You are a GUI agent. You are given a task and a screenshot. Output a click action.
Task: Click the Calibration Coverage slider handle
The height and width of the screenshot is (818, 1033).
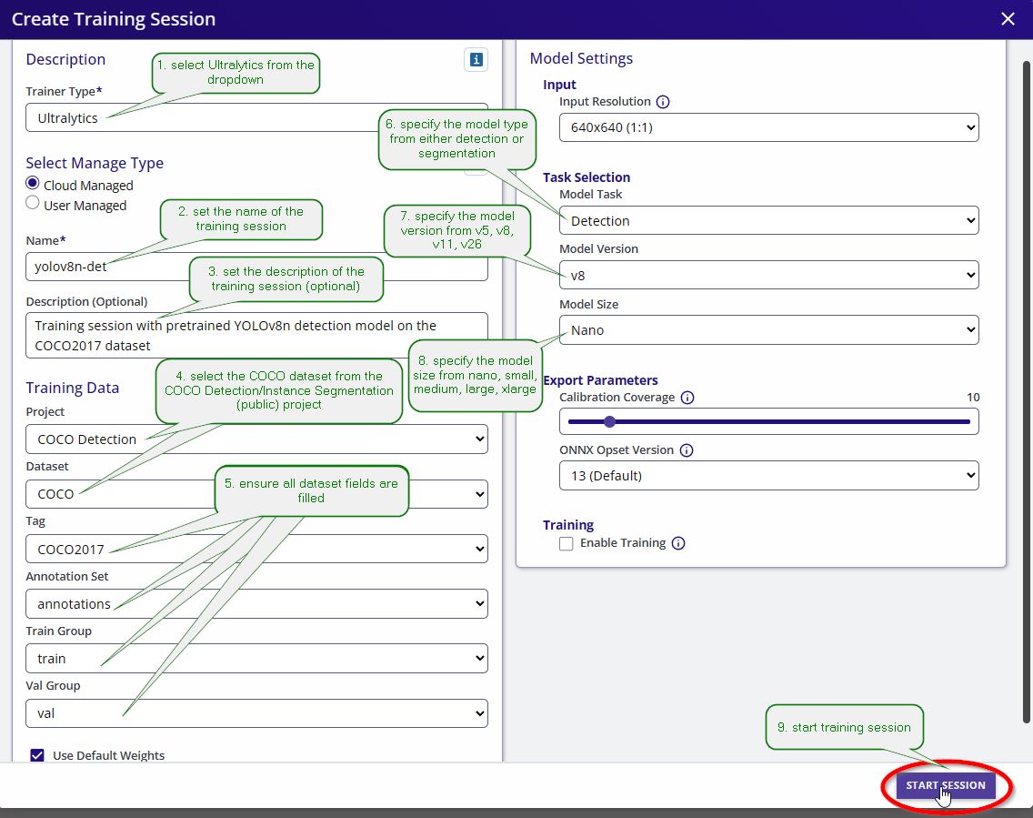click(x=609, y=422)
